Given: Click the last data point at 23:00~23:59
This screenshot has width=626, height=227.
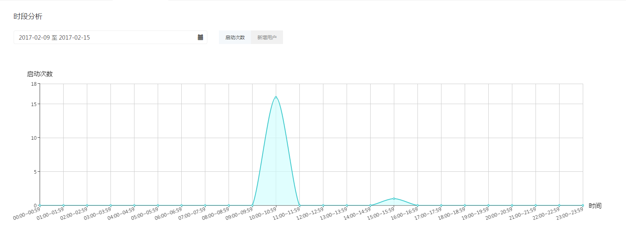Looking at the screenshot, I should coord(583,205).
